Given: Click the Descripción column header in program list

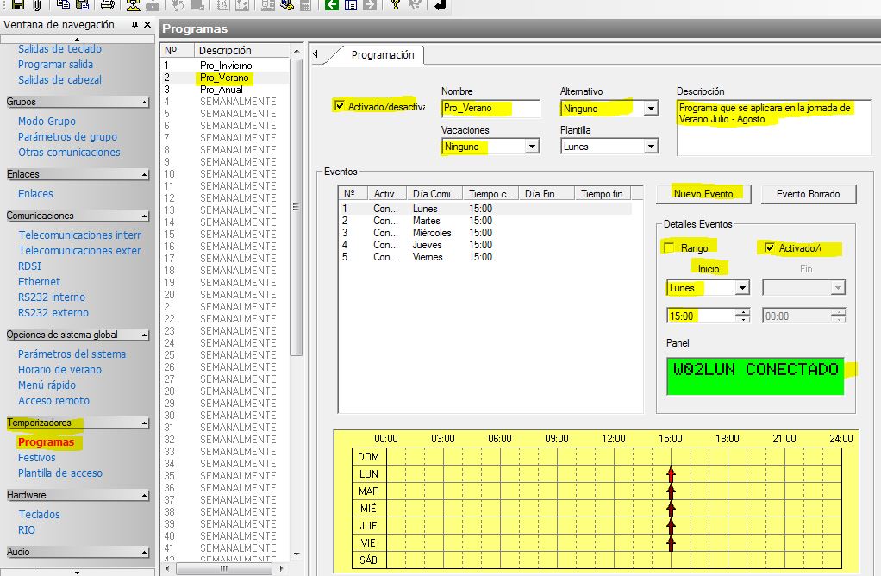Looking at the screenshot, I should (242, 51).
